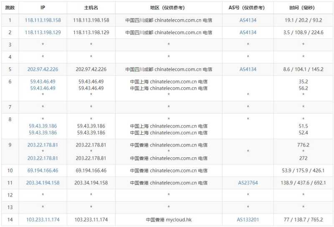Select time value 138.9 / 437.6 / 692.1
The height and width of the screenshot is (227, 334).
pyautogui.click(x=304, y=183)
